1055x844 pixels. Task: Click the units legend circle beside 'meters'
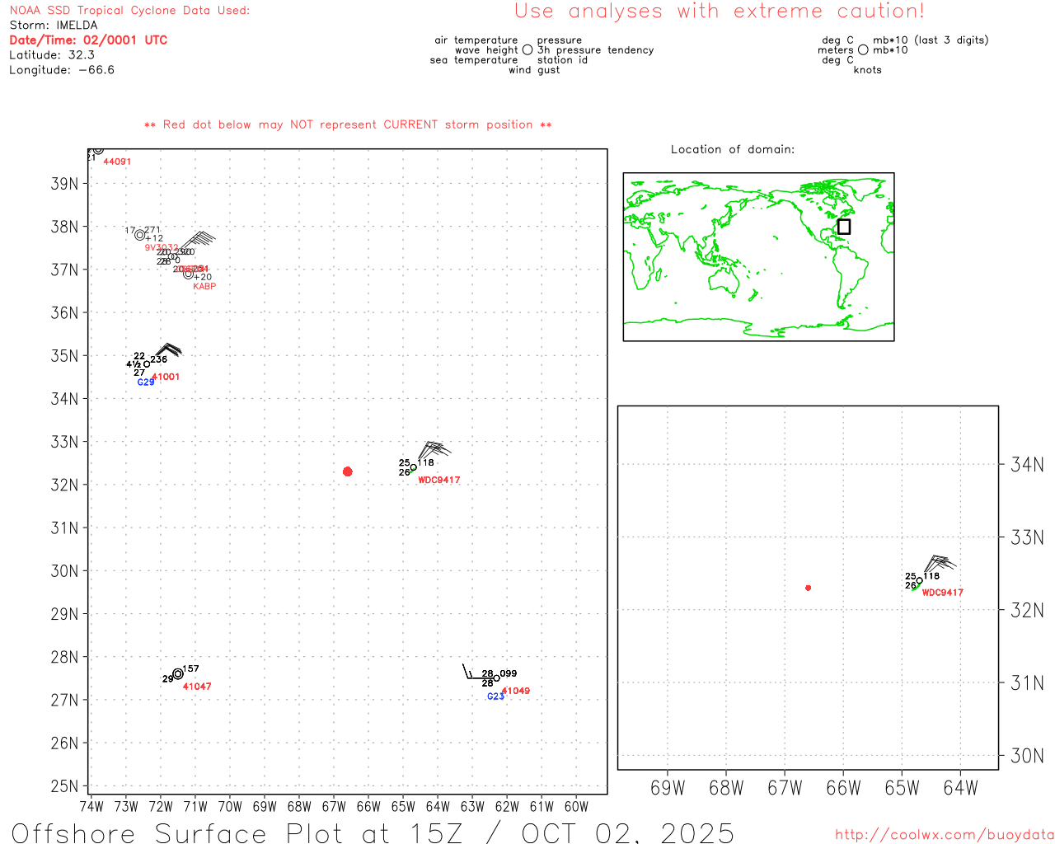pyautogui.click(x=863, y=50)
